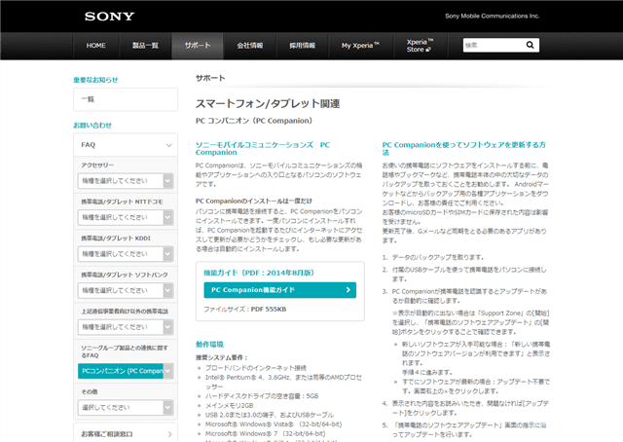623x442 pixels.
Task: Click the スマートフォン/タブレット関連 heading
Action: pyautogui.click(x=268, y=104)
